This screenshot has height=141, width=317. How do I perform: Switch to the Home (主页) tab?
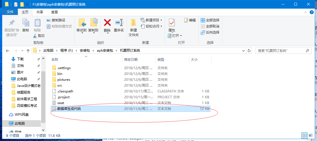pyautogui.click(x=25, y=12)
